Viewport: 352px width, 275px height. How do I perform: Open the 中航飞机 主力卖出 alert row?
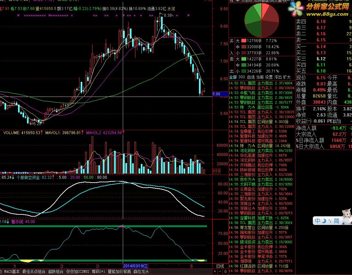tap(262, 93)
